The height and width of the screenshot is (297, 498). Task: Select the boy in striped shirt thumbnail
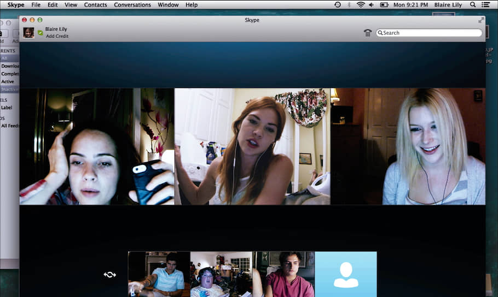(159, 274)
